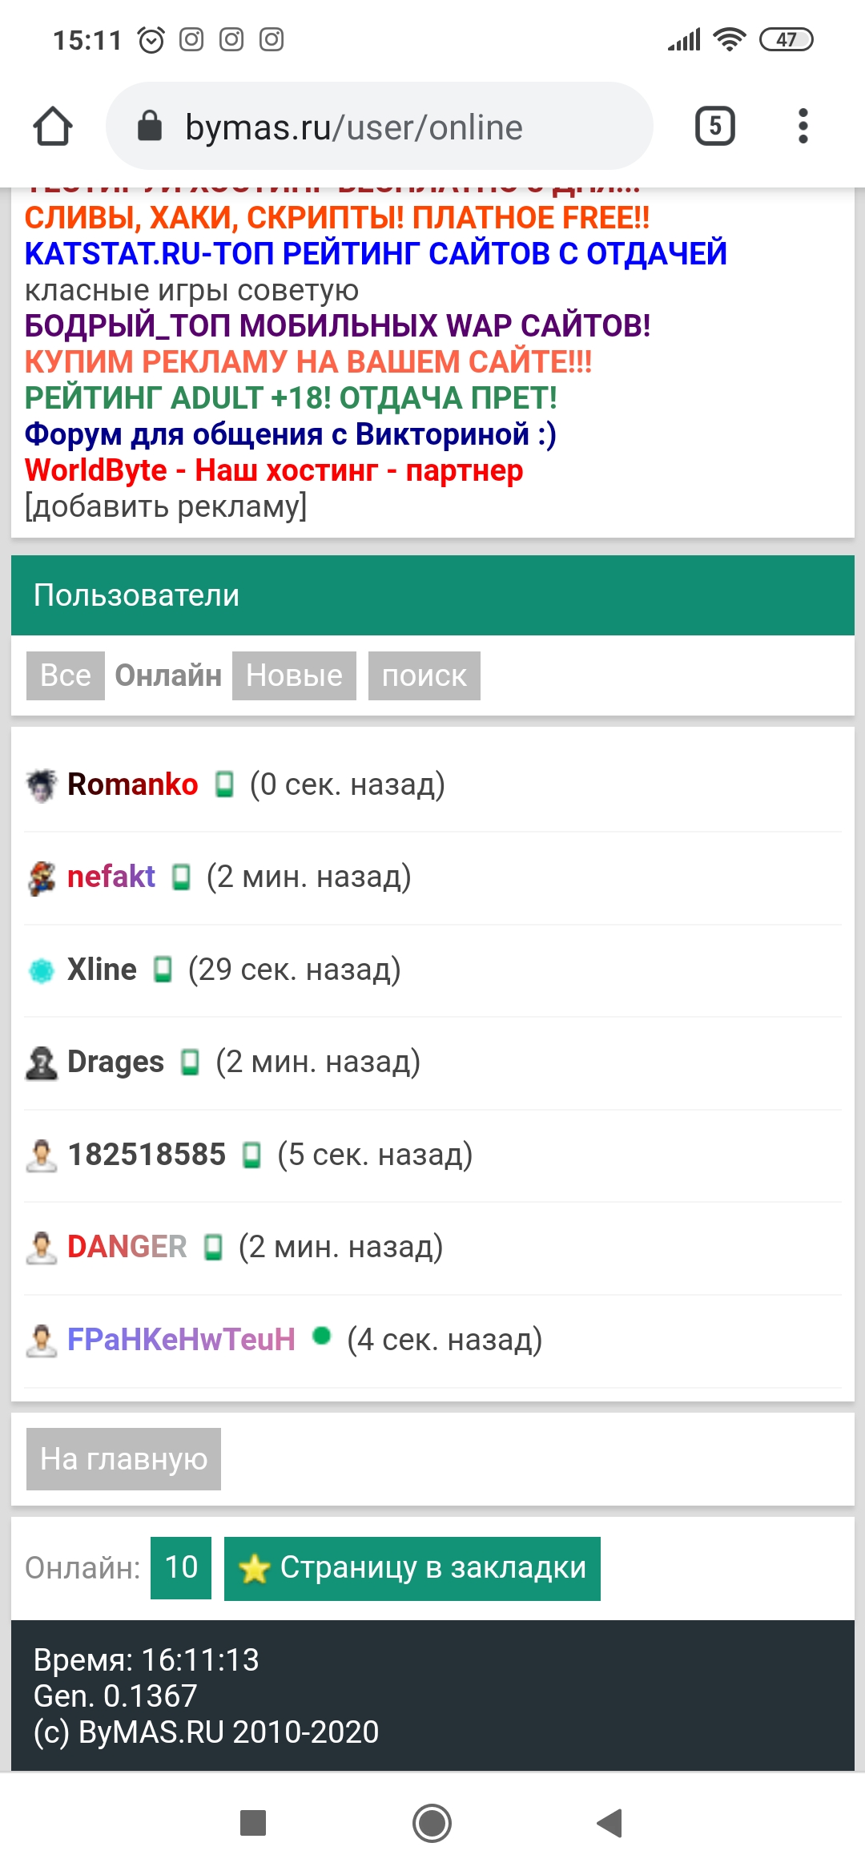This screenshot has height=1875, width=865.
Task: Tap the browser home icon
Action: 53,127
